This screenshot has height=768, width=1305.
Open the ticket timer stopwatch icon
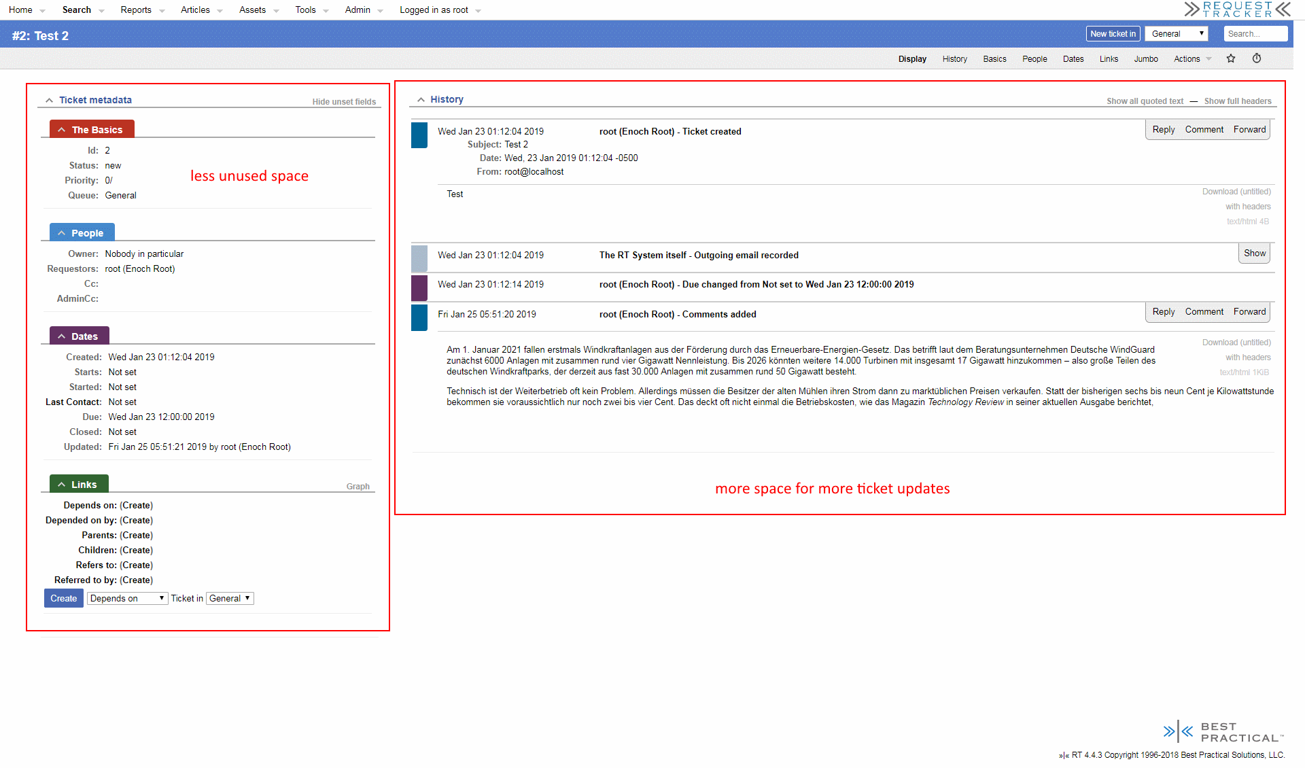point(1257,58)
